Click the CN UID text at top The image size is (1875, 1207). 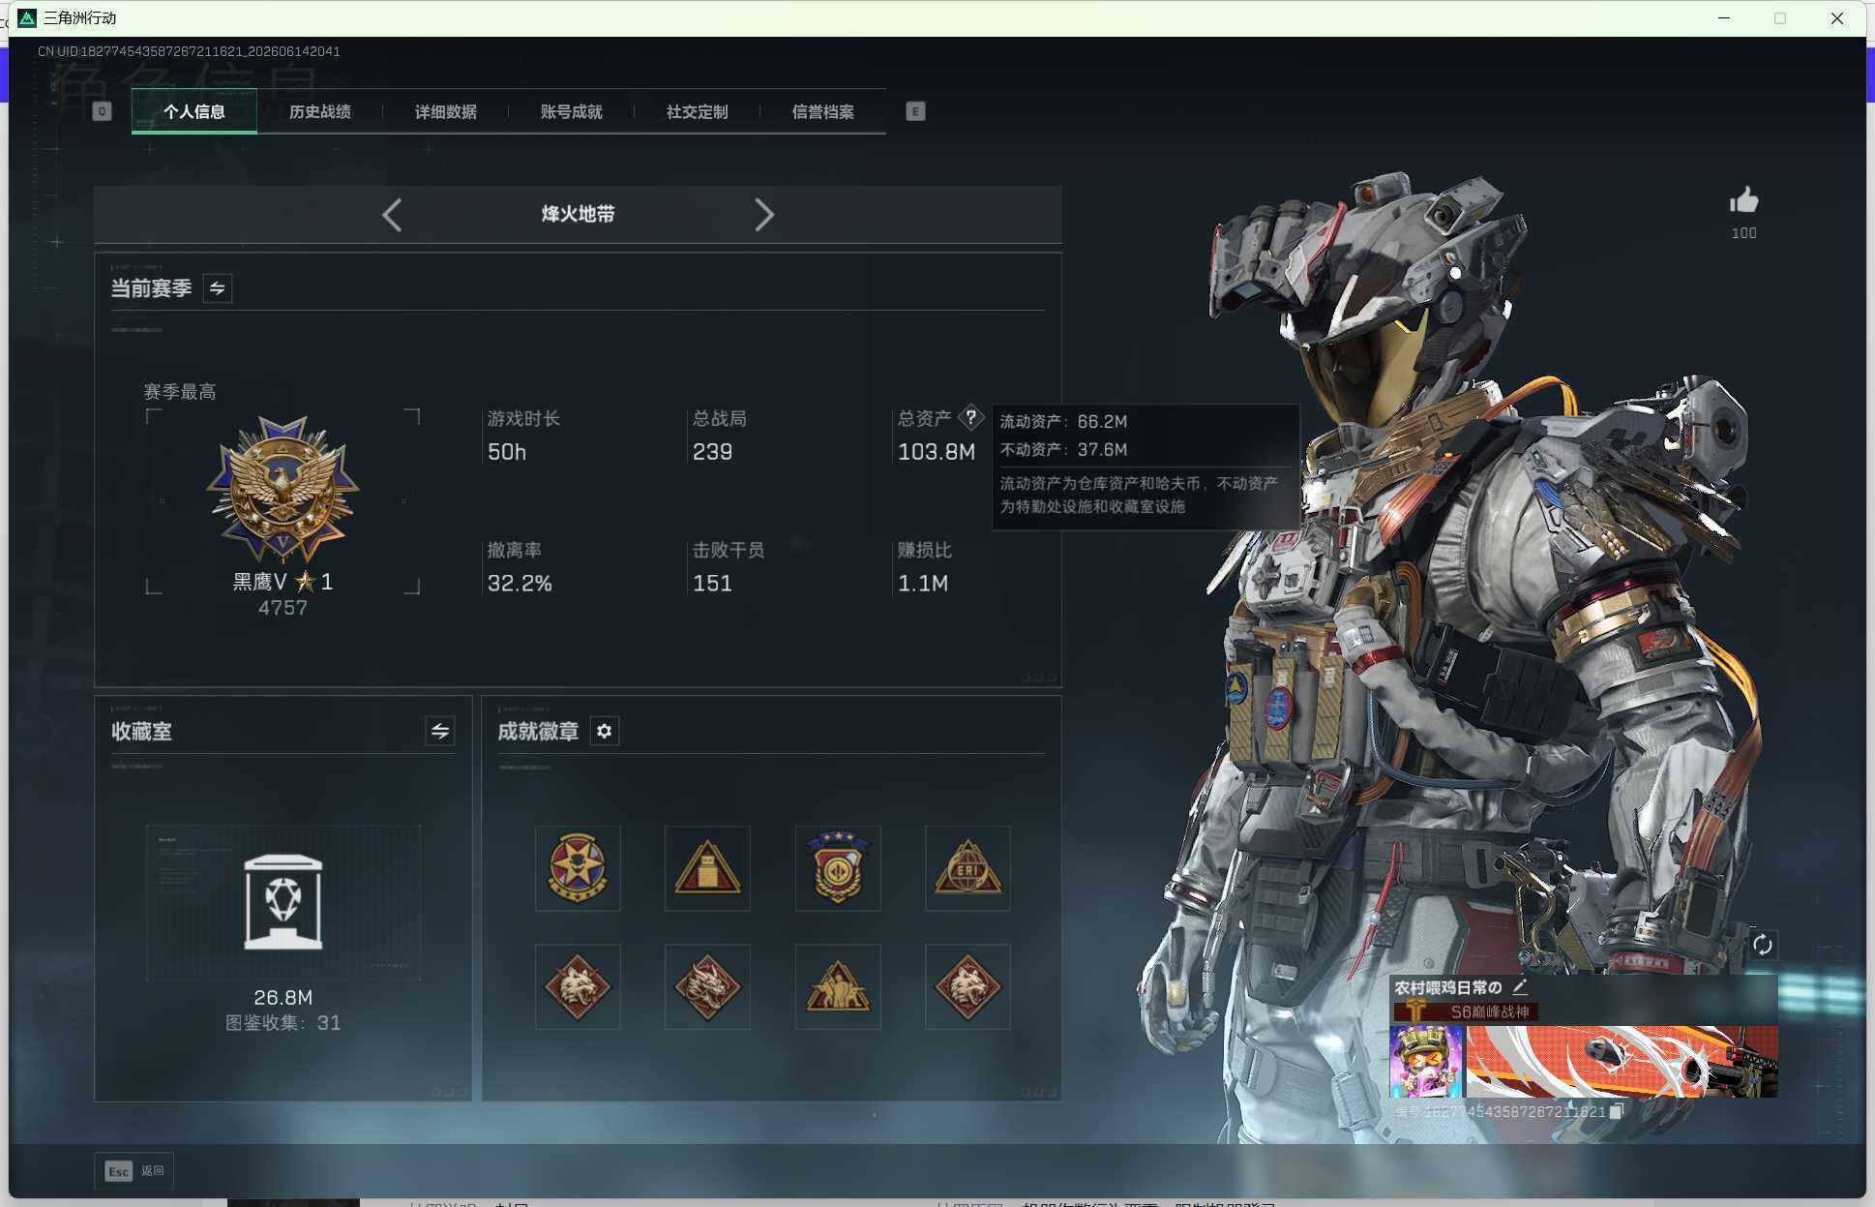[189, 51]
